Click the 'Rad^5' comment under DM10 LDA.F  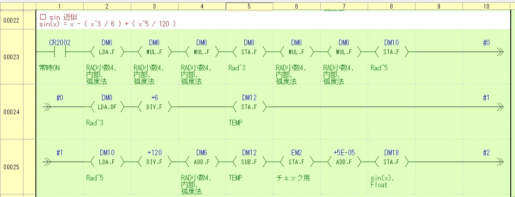(95, 177)
